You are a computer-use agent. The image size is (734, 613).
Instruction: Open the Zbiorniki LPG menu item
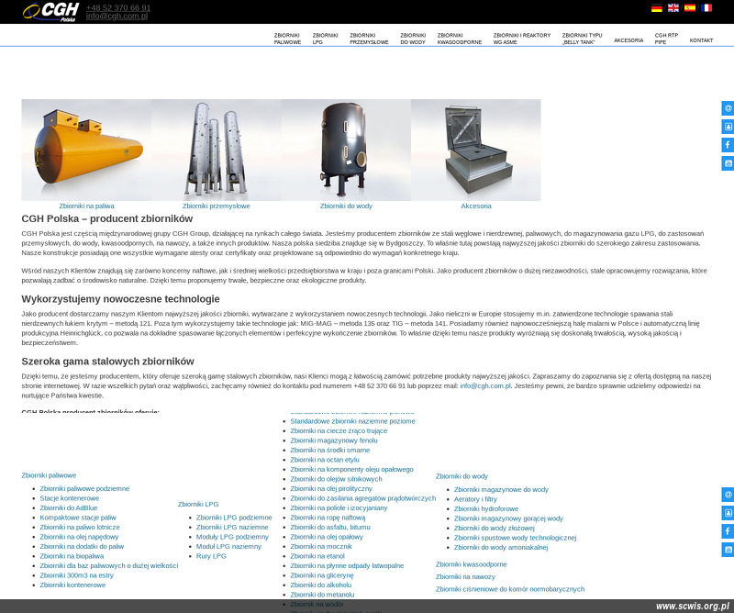click(325, 39)
